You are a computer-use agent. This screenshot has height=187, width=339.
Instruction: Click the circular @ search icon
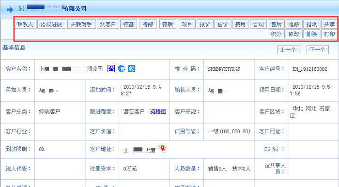pos(132,69)
